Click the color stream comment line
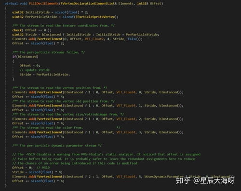The width and height of the screenshot is (241, 191). point(66,128)
